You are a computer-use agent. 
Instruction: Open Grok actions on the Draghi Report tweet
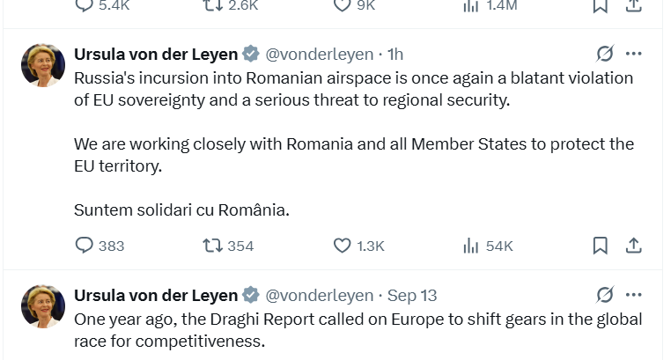605,295
